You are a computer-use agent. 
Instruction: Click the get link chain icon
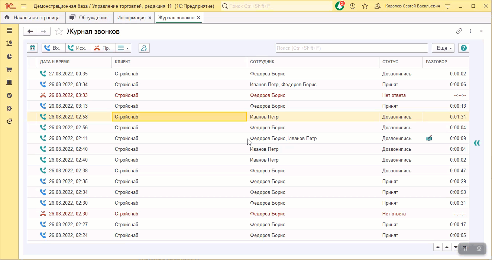[459, 31]
